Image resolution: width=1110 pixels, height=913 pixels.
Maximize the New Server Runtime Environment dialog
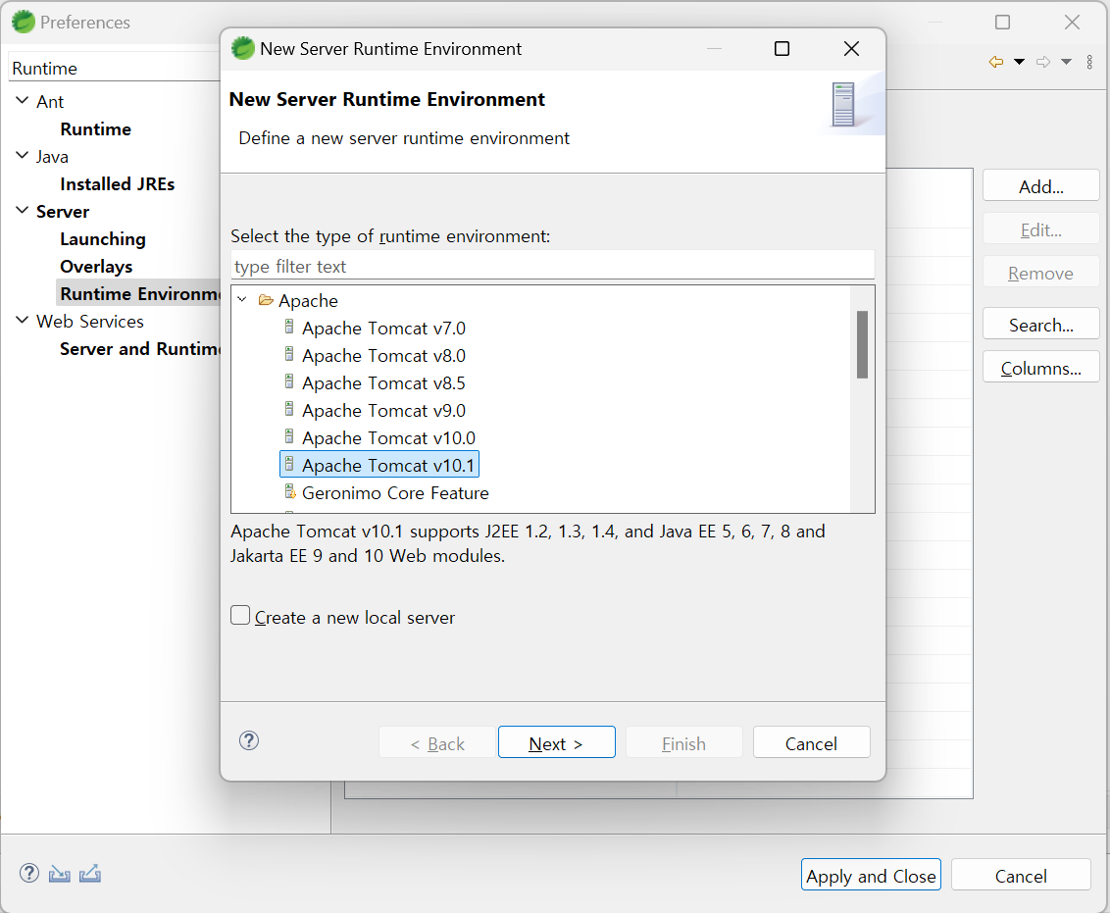pyautogui.click(x=782, y=48)
